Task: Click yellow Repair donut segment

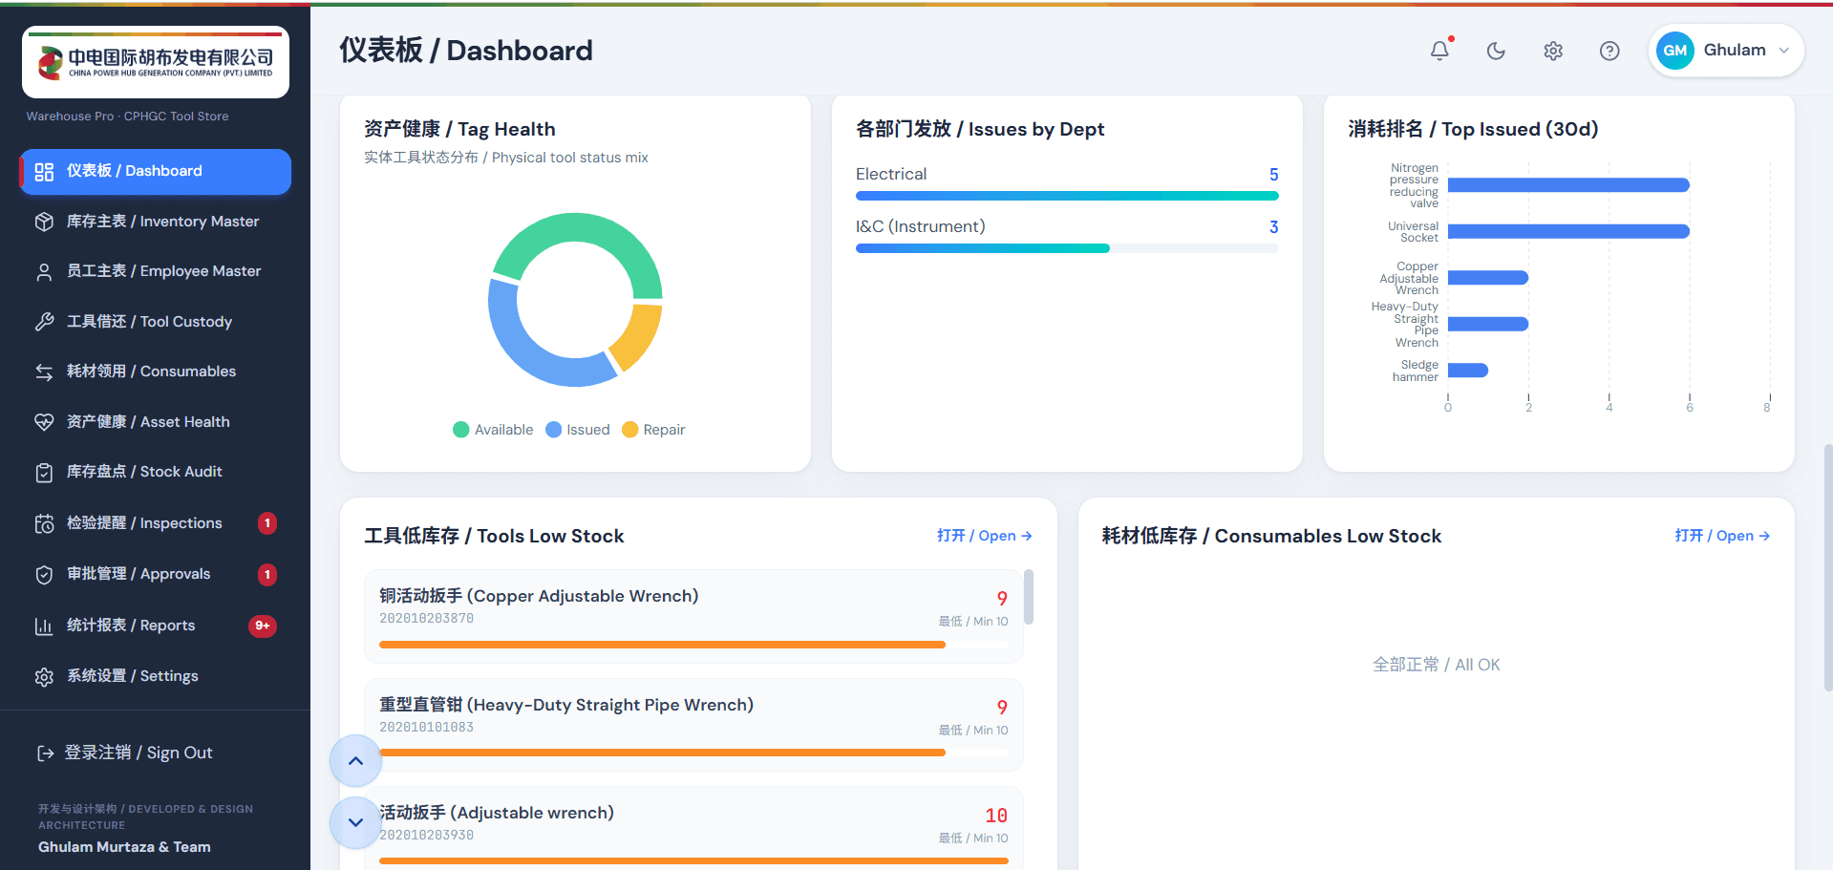Action: 636,338
